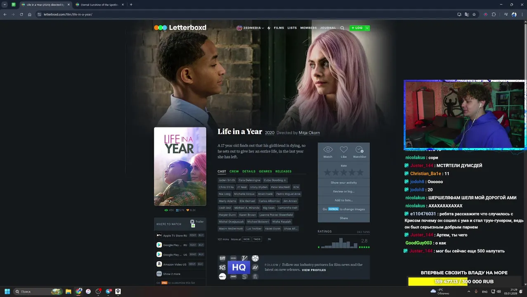This screenshot has width=527, height=297.
Task: Play the Trailer
Action: click(197, 222)
